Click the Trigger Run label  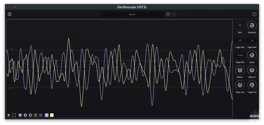click(x=240, y=62)
